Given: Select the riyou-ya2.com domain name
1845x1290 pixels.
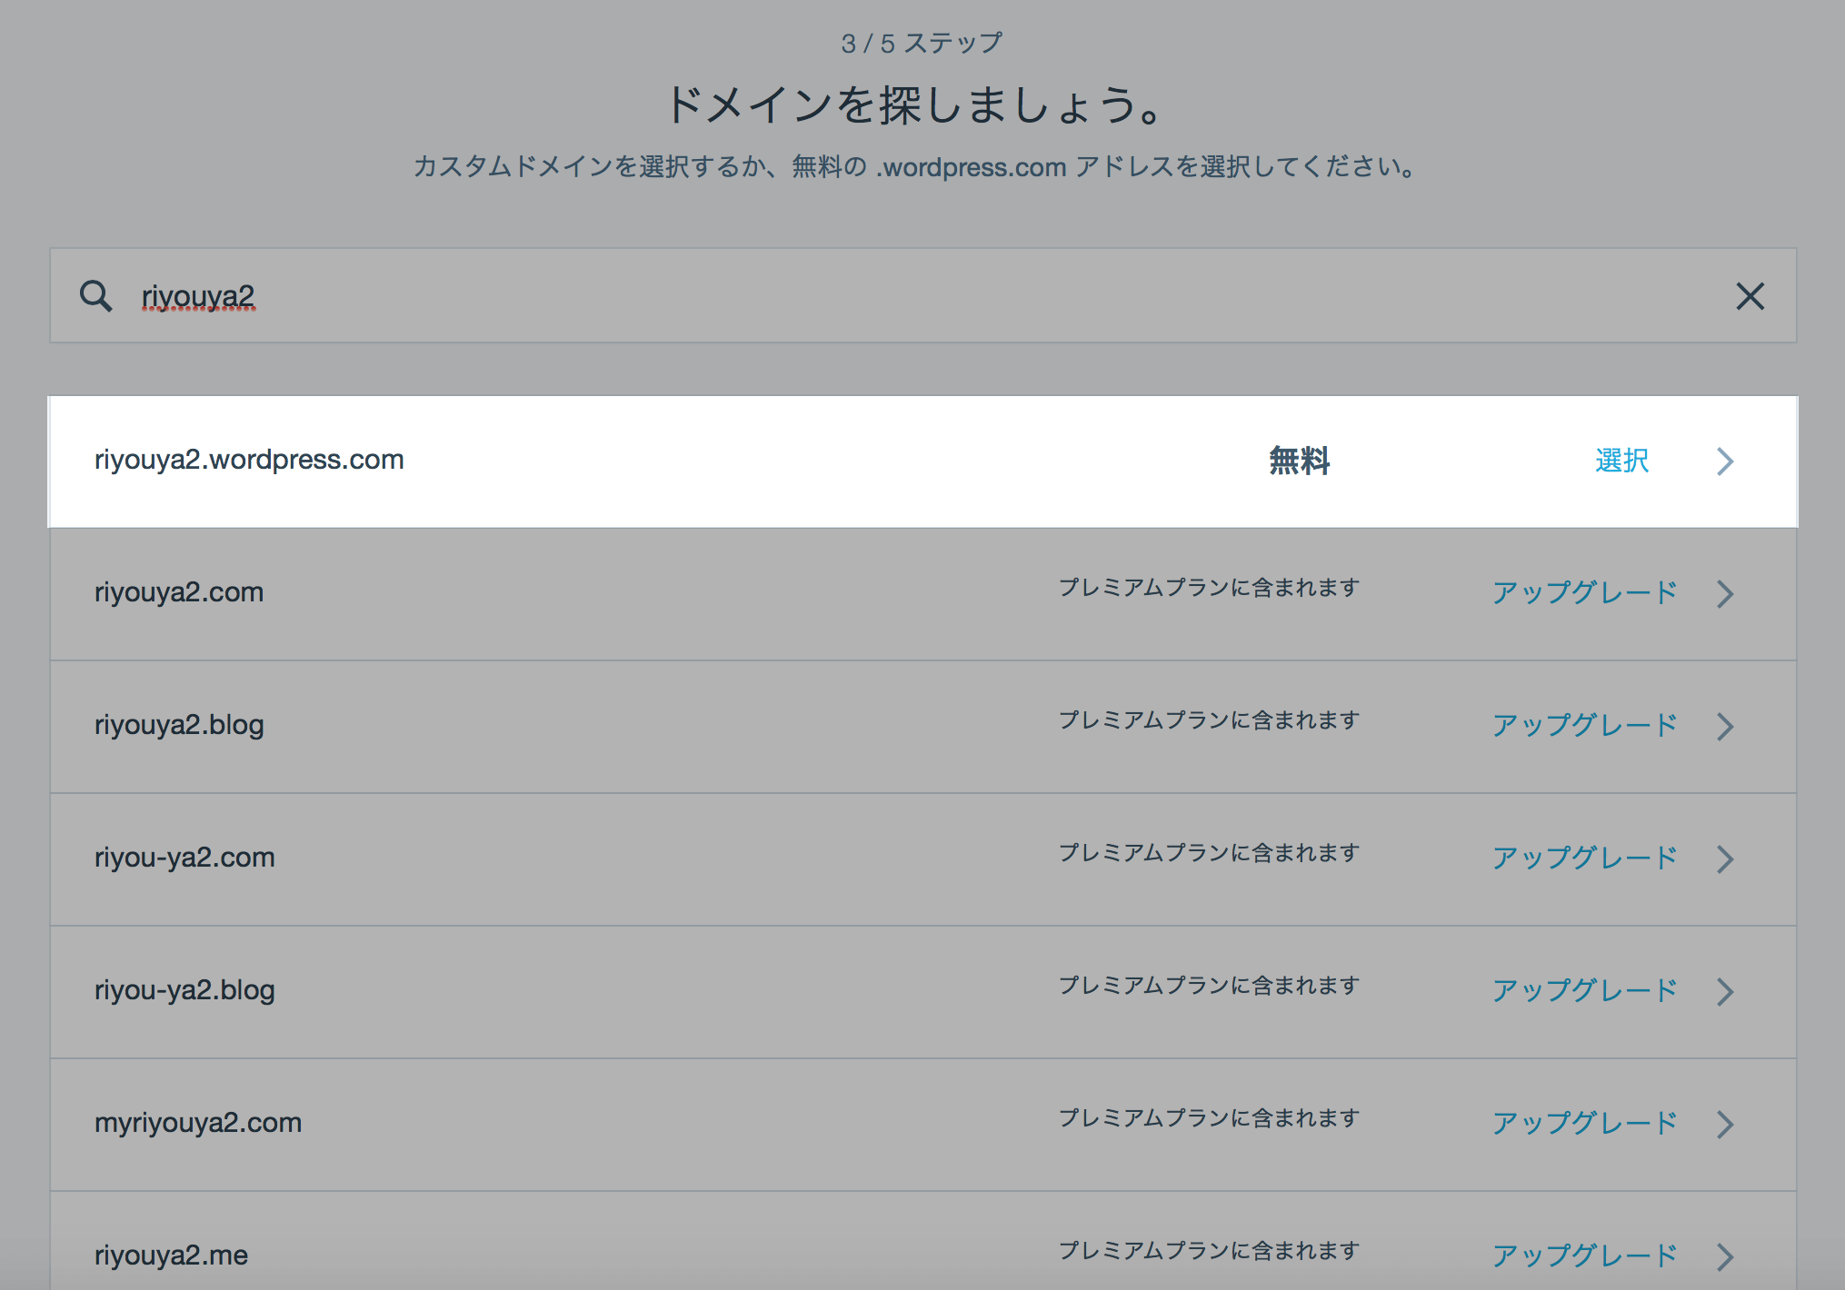Looking at the screenshot, I should pyautogui.click(x=184, y=858).
